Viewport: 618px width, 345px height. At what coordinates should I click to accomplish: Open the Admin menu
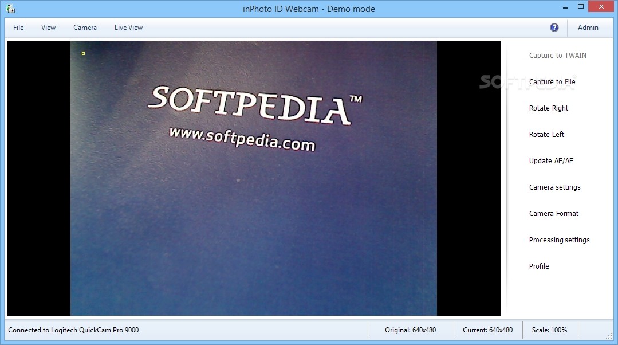pyautogui.click(x=588, y=27)
